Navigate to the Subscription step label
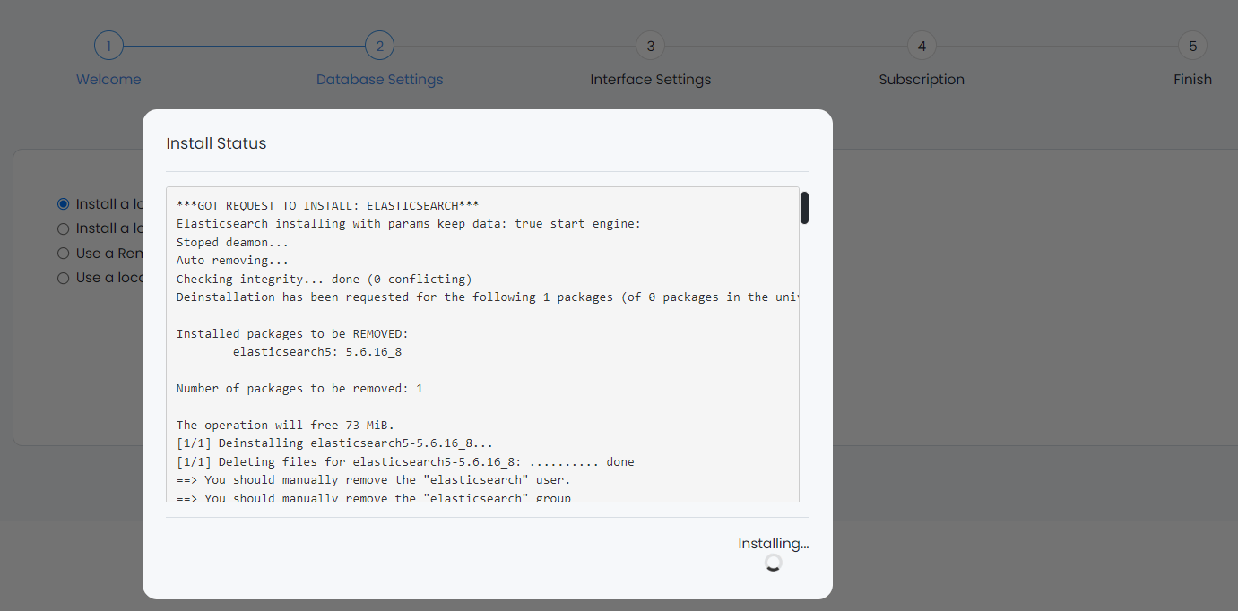The height and width of the screenshot is (611, 1238). pos(922,79)
